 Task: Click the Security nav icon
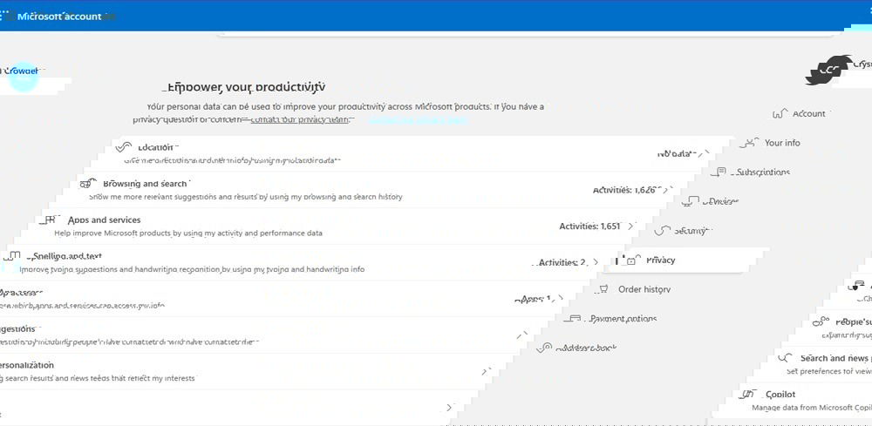663,231
